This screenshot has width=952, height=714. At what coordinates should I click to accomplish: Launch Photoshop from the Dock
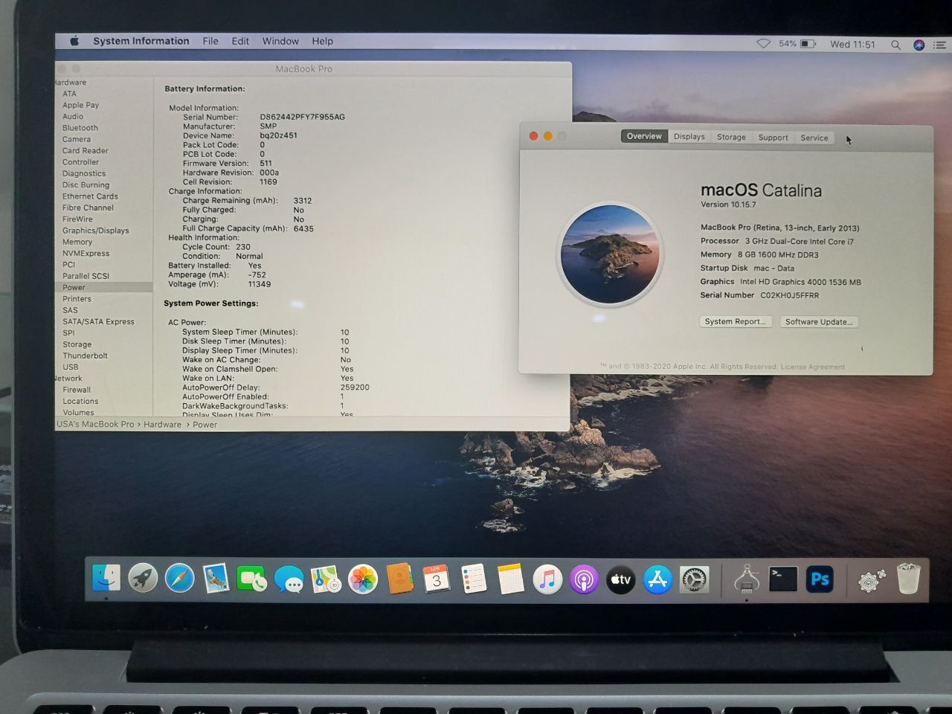coord(820,579)
